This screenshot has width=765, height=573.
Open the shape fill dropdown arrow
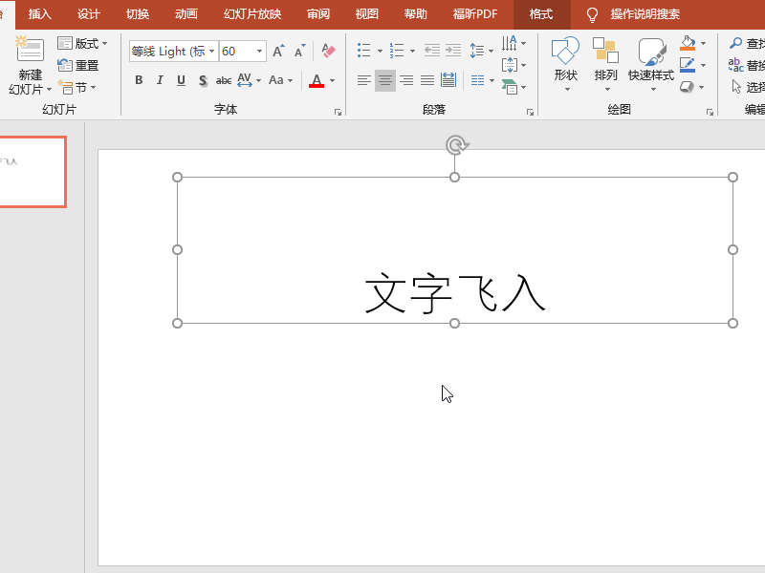click(x=703, y=43)
